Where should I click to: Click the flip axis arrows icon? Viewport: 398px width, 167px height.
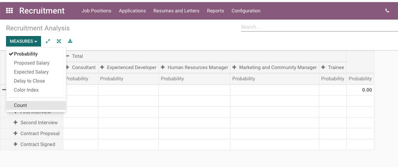point(48,41)
